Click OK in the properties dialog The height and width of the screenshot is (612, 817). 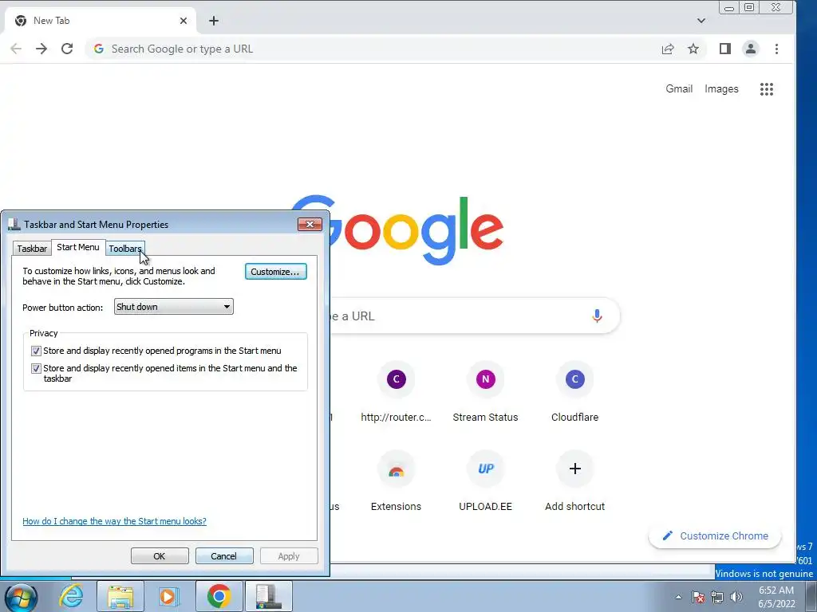(x=160, y=555)
